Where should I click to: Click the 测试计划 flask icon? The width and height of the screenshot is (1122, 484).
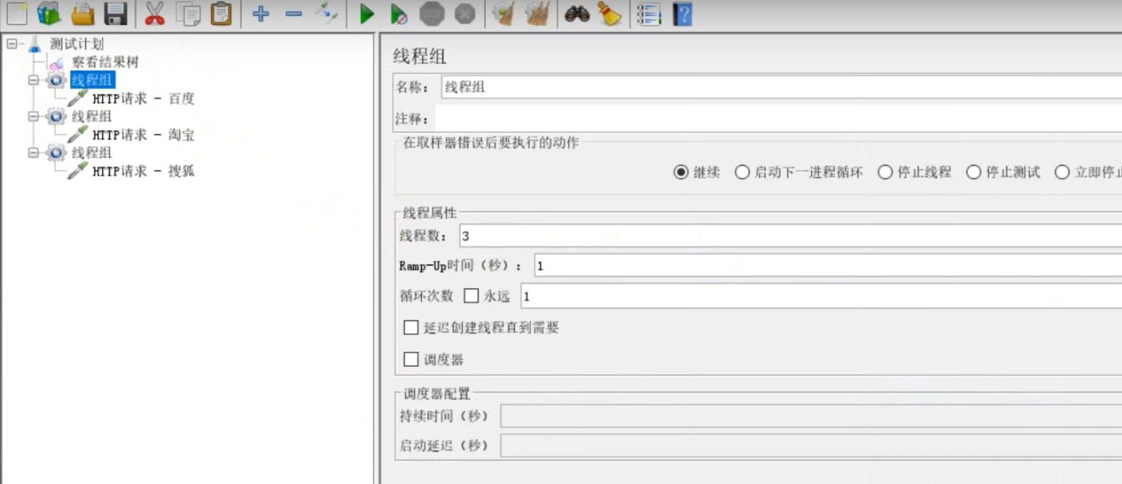pos(34,44)
